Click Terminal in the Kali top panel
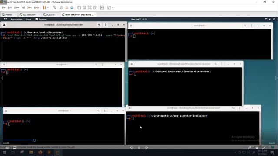The width and height of the screenshot is (278, 156). click(41, 19)
